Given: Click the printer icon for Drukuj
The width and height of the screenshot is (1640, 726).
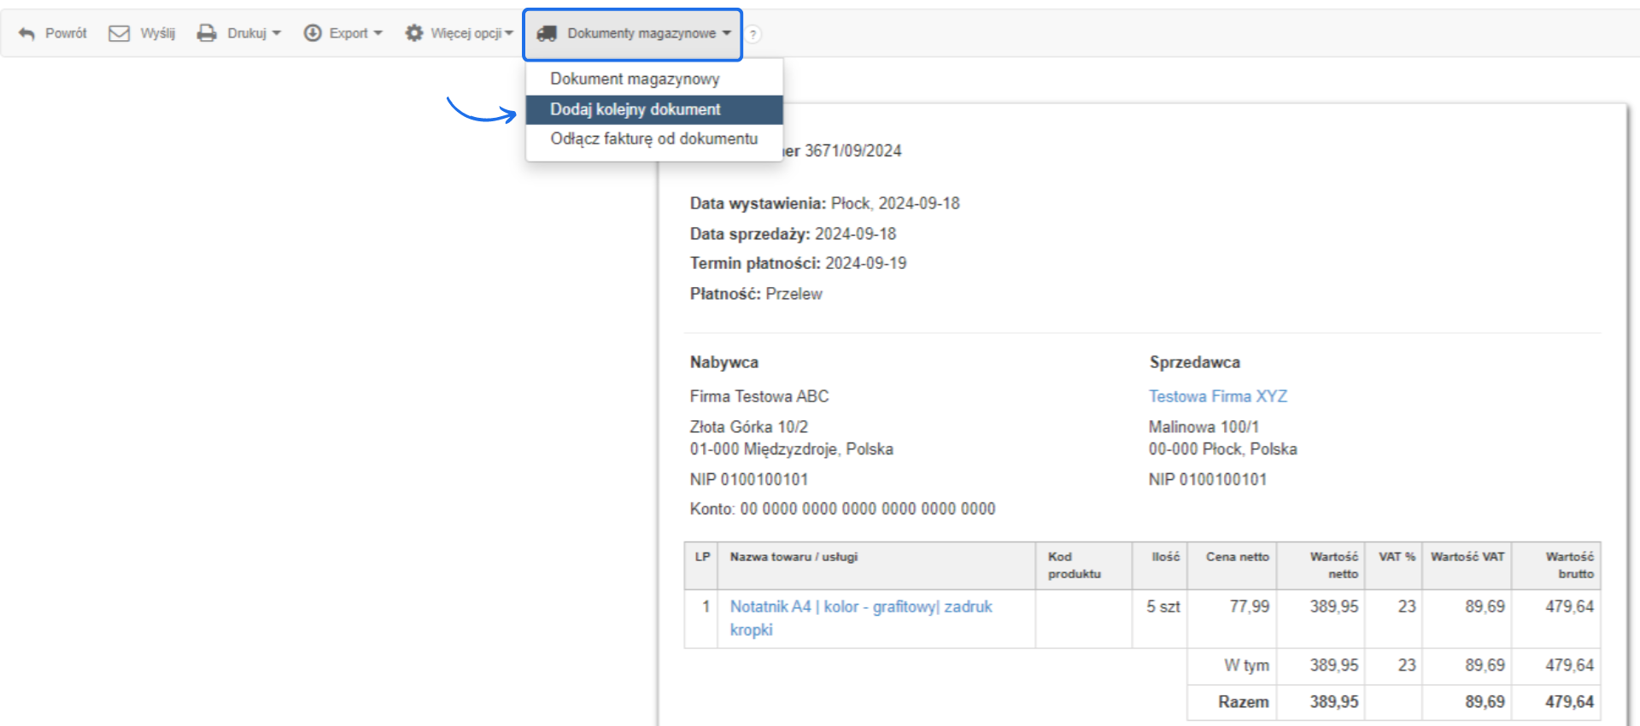Looking at the screenshot, I should tap(207, 33).
